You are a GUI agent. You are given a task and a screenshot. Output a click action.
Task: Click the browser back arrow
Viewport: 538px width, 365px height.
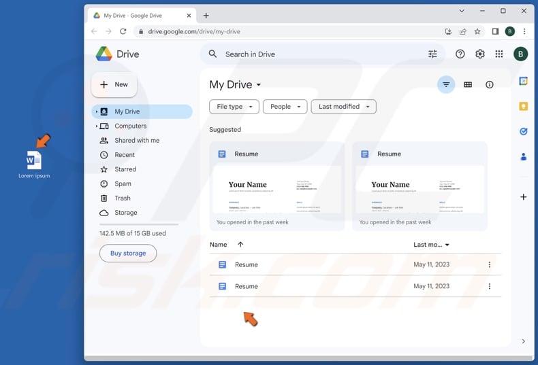pos(94,31)
